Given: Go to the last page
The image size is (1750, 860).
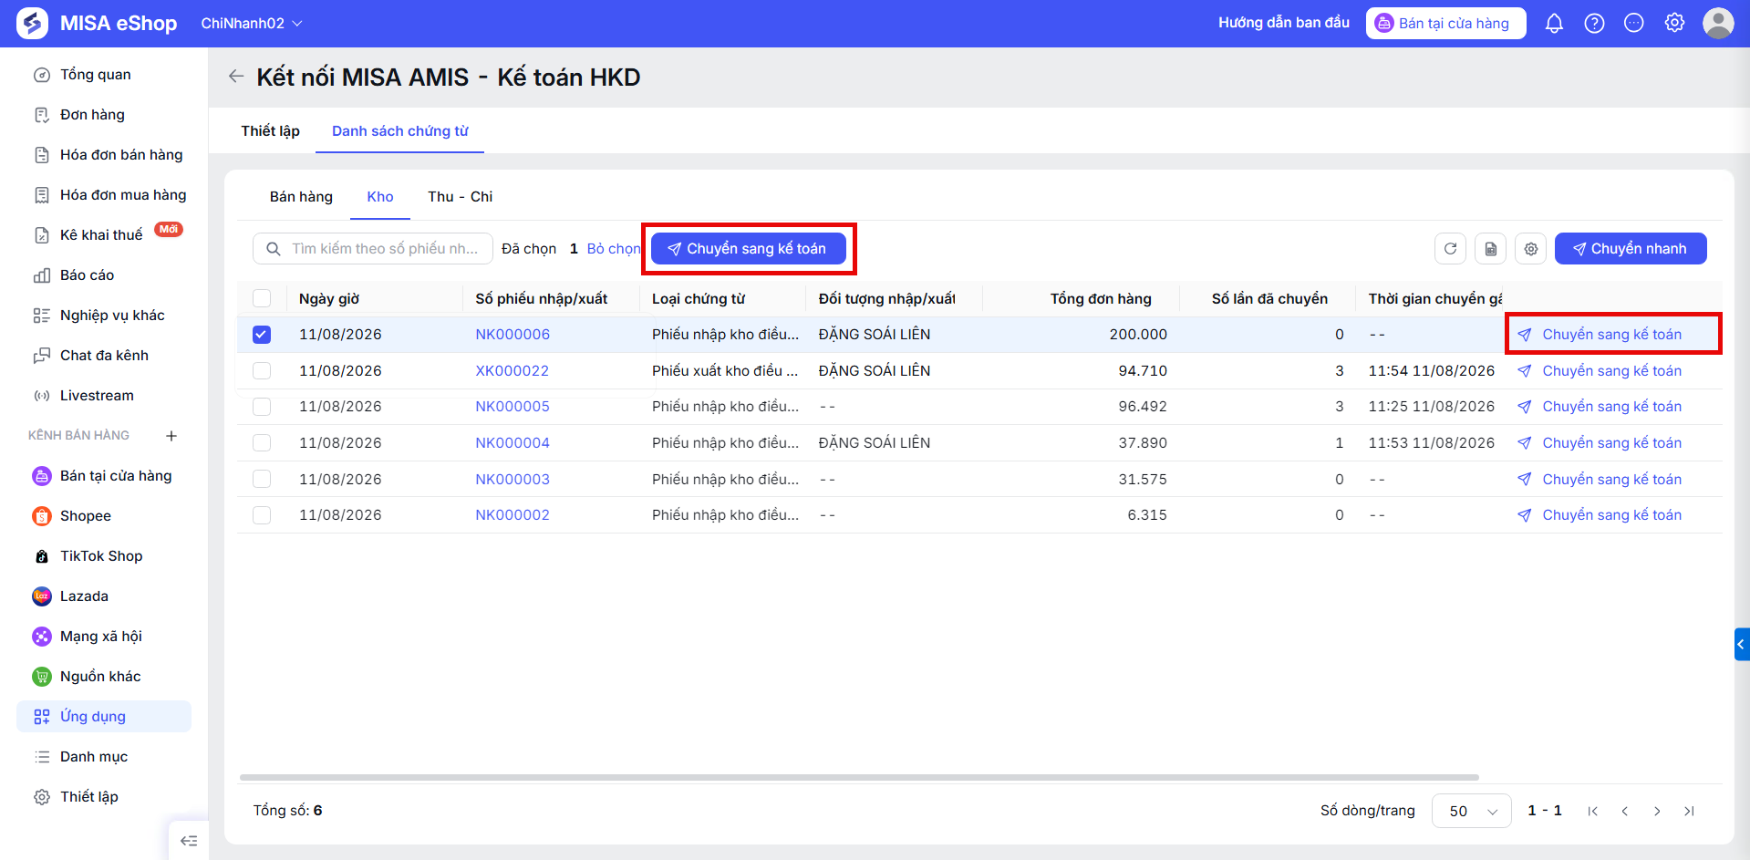Looking at the screenshot, I should point(1689,811).
